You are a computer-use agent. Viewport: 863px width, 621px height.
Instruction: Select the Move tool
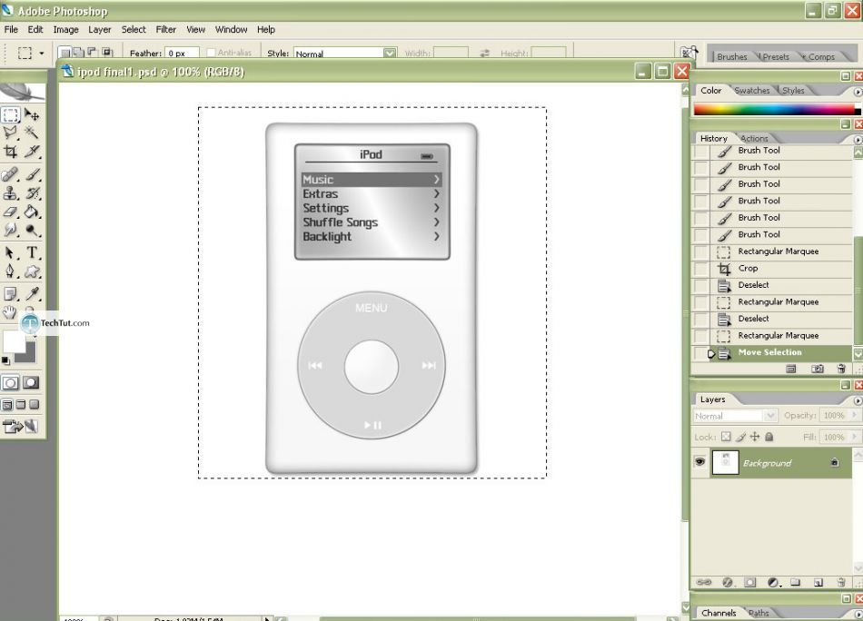click(x=32, y=115)
